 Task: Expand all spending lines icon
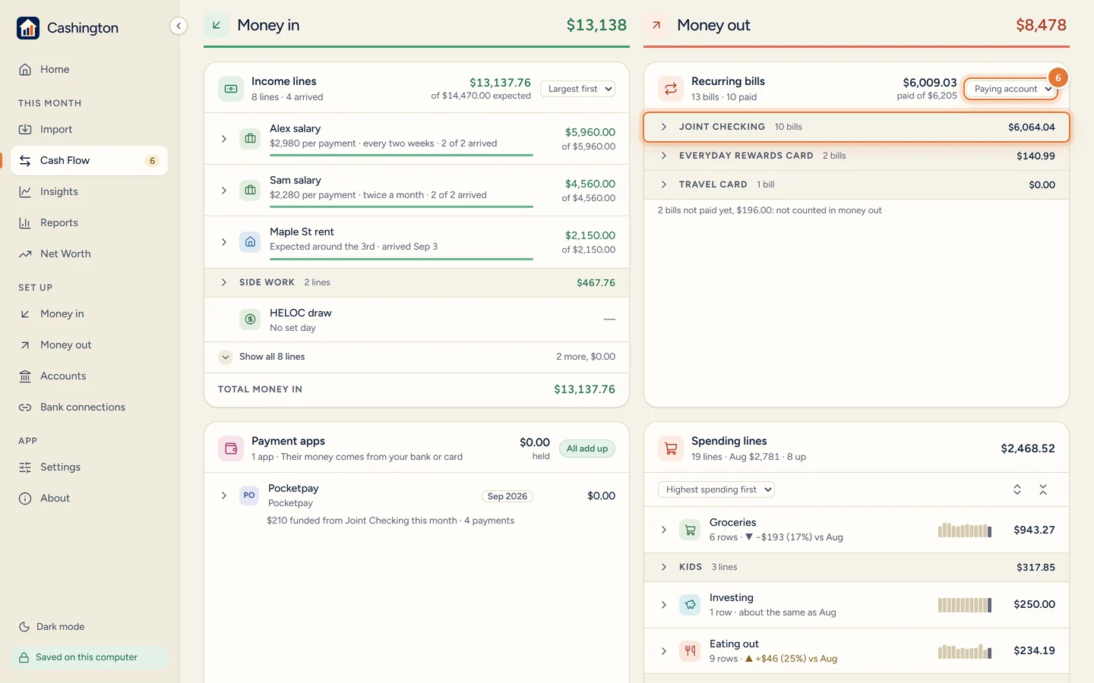point(1017,489)
